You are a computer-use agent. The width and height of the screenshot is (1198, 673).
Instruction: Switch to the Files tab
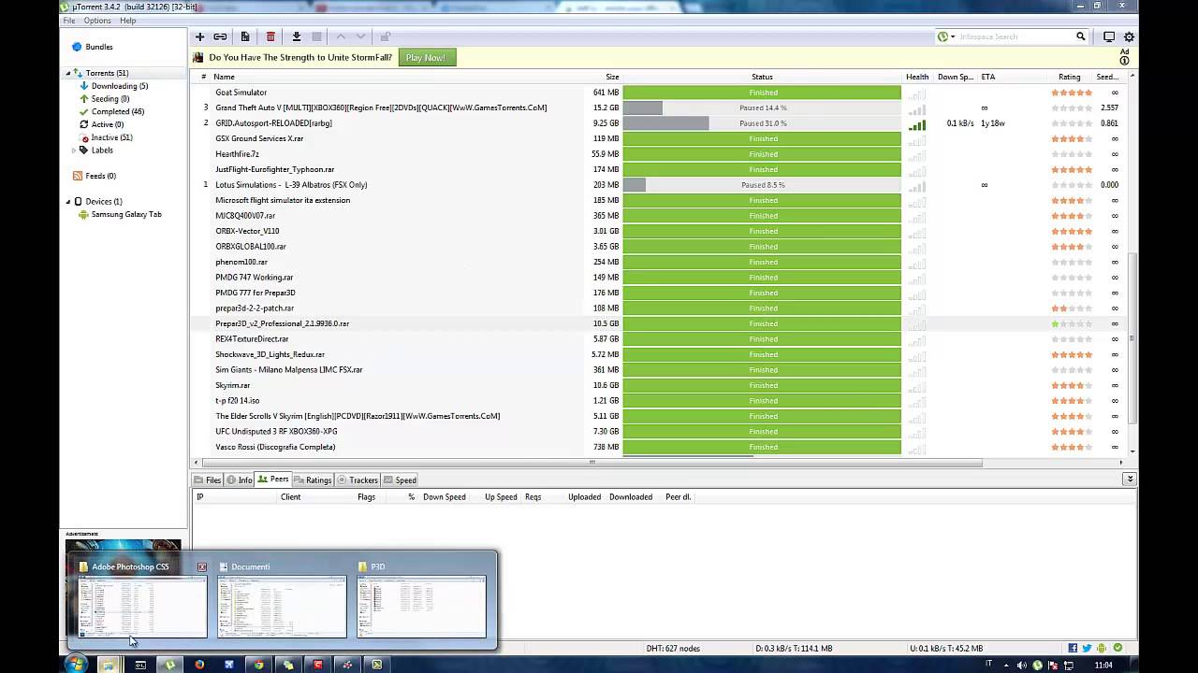[208, 480]
